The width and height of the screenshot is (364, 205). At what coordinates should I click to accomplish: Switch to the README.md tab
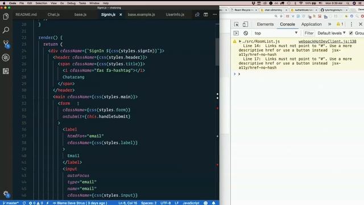point(26,14)
